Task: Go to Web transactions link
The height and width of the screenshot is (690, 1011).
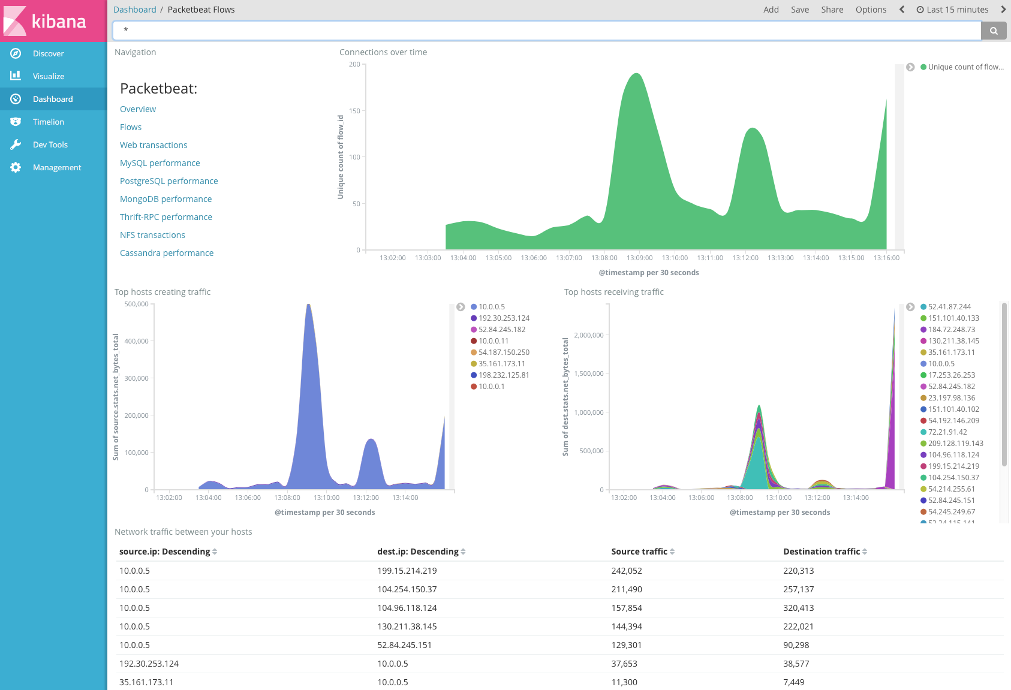Action: 154,145
